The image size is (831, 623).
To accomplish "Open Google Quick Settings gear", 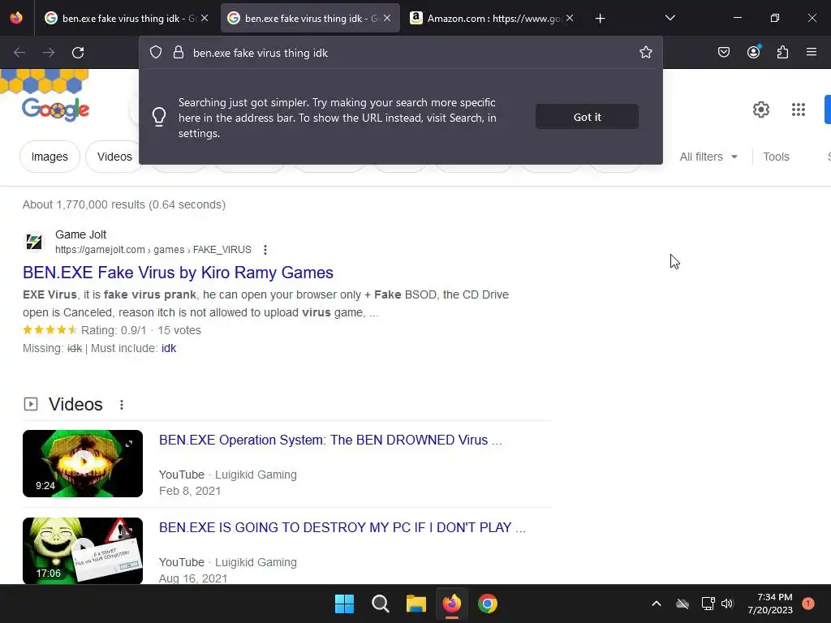I will pos(761,110).
